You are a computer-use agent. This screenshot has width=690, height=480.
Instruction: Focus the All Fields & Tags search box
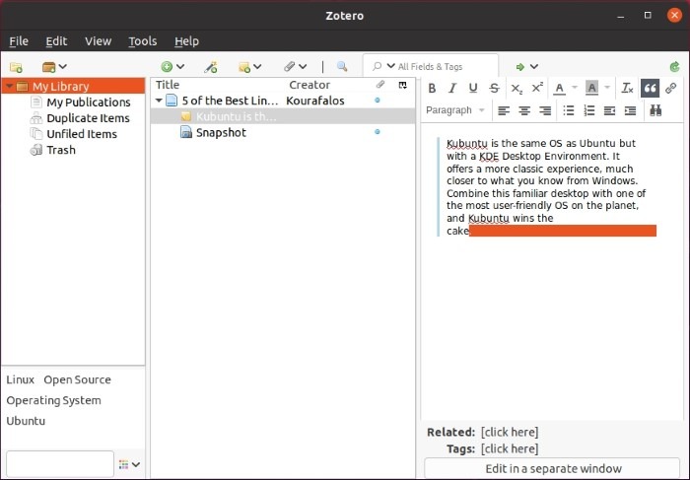(431, 66)
